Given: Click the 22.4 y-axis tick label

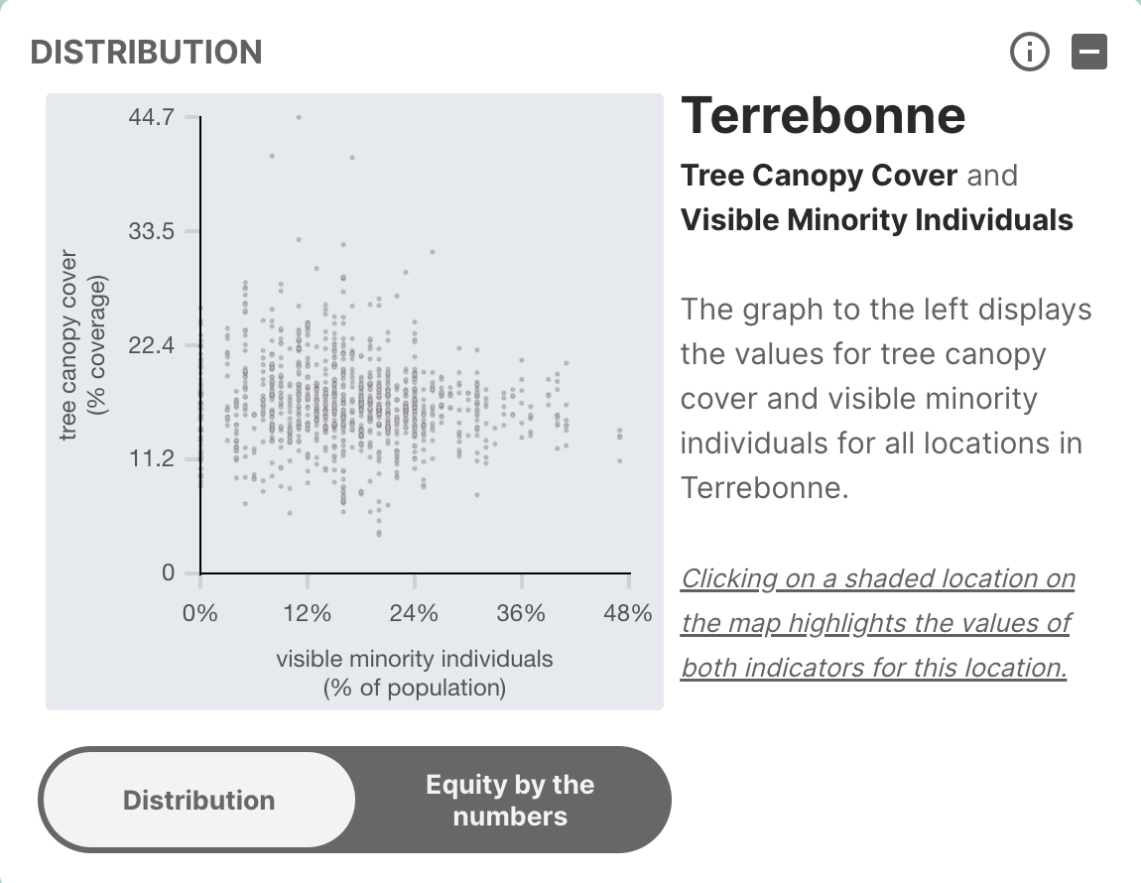Looking at the screenshot, I should (x=152, y=345).
